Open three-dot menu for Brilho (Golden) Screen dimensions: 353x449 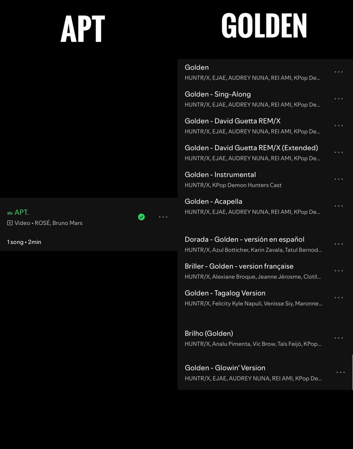[x=338, y=338]
